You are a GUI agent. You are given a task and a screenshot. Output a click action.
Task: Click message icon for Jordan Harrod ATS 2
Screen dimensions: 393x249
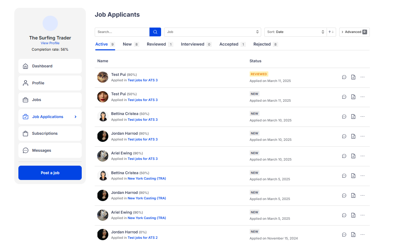344,235
